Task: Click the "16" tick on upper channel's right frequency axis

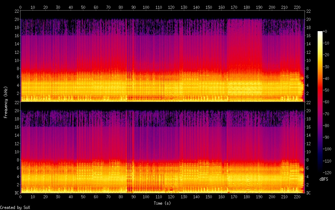Action: coord(308,36)
